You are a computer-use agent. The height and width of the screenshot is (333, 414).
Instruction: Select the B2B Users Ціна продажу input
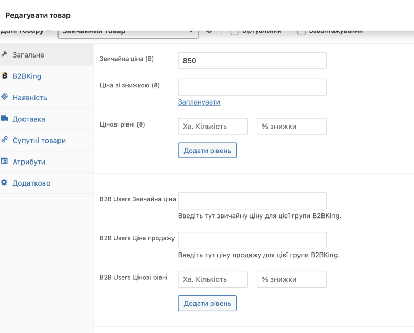click(252, 240)
